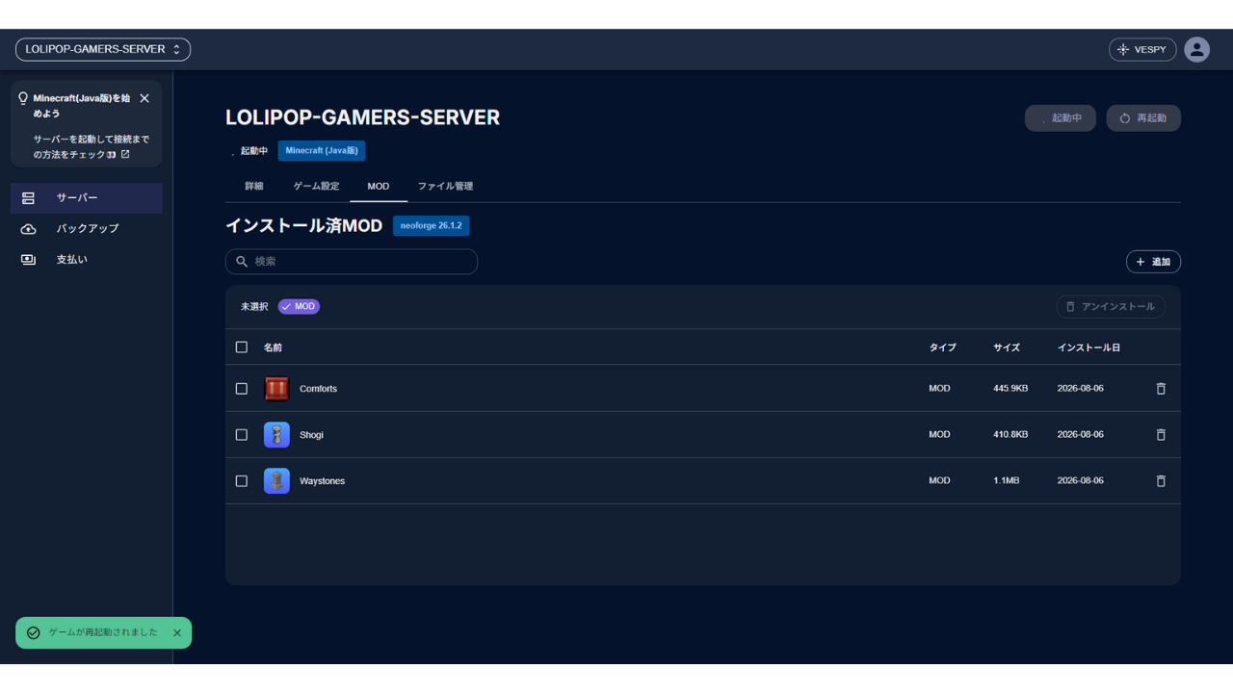
Task: Click the payment icon in sidebar
Action: [x=28, y=260]
